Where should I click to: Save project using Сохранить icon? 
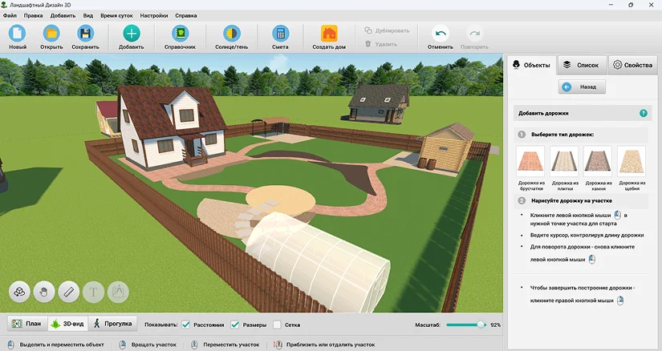pyautogui.click(x=85, y=34)
